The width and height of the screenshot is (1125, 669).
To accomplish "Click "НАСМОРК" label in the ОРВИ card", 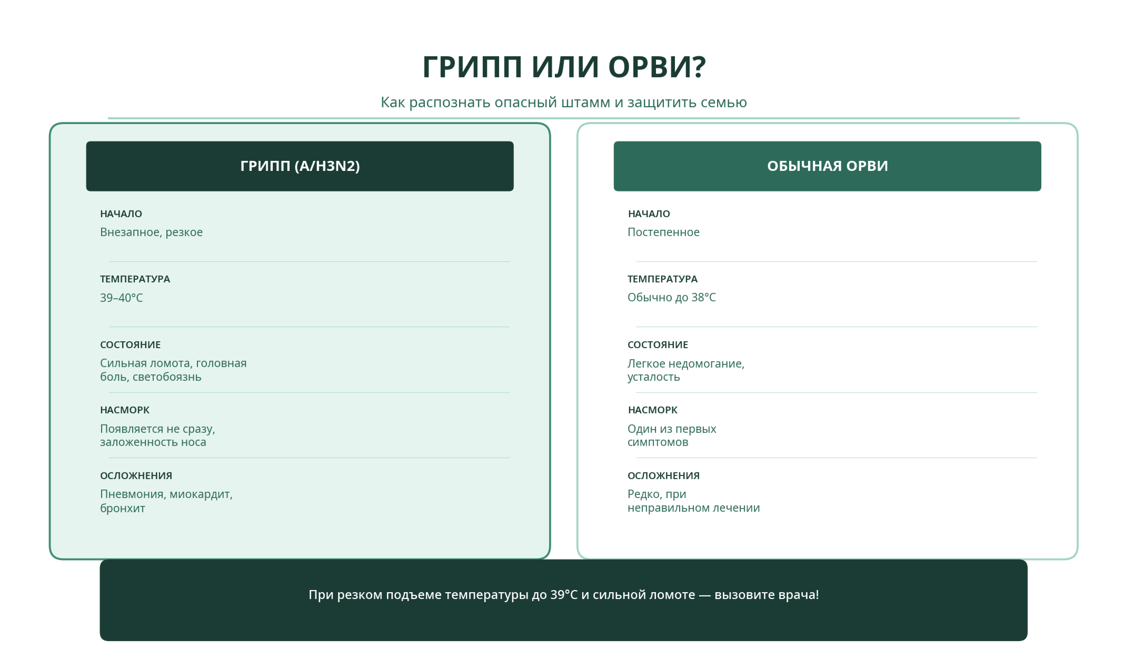I will (x=652, y=410).
